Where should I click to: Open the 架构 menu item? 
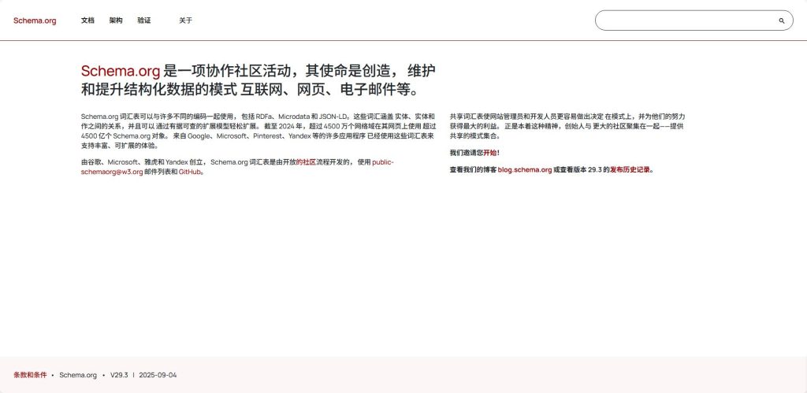(x=116, y=20)
